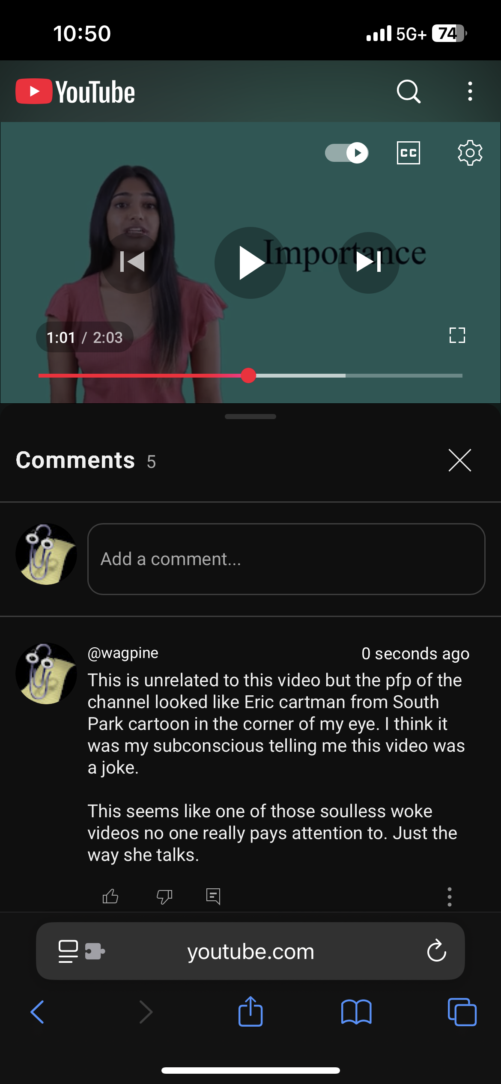The width and height of the screenshot is (501, 1084).
Task: Open video settings gear icon
Action: (x=470, y=153)
